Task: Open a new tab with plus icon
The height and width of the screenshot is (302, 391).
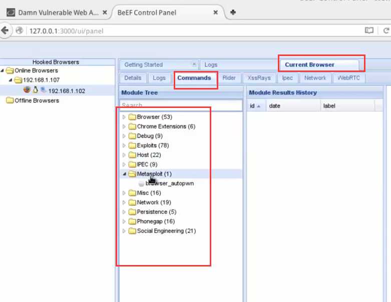Action: (x=233, y=12)
